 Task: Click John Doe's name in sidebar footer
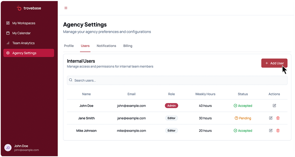pyautogui.click(x=21, y=146)
